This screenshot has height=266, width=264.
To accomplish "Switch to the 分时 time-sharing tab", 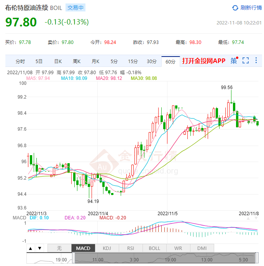I will (20, 61).
